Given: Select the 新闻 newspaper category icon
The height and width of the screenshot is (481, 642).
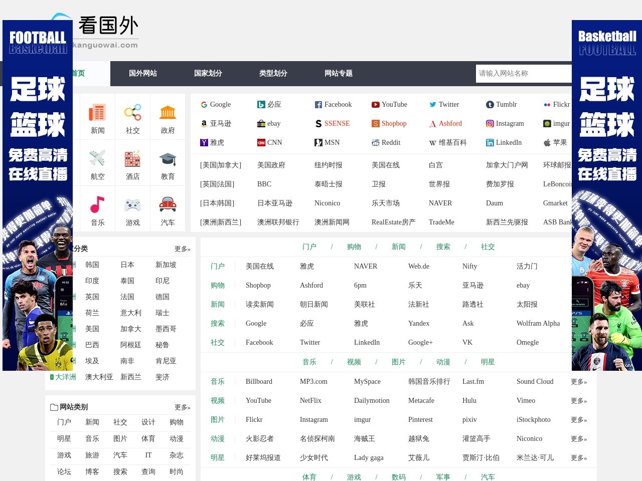Looking at the screenshot, I should tap(96, 111).
